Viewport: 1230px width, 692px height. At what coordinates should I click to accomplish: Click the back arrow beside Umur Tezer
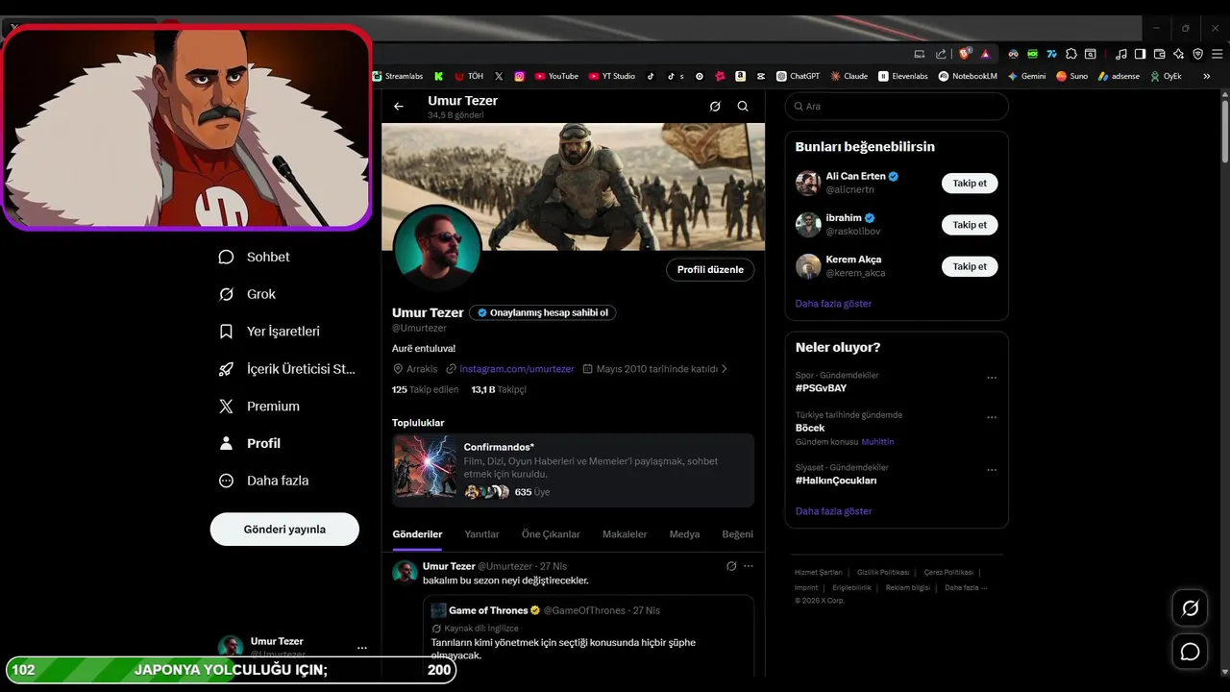[399, 107]
